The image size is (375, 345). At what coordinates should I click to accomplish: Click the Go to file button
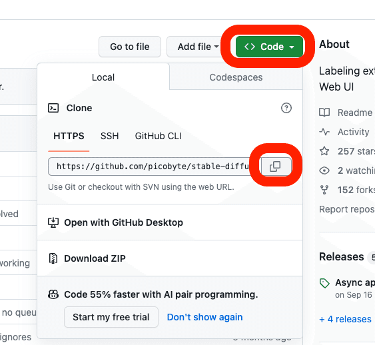pos(130,47)
